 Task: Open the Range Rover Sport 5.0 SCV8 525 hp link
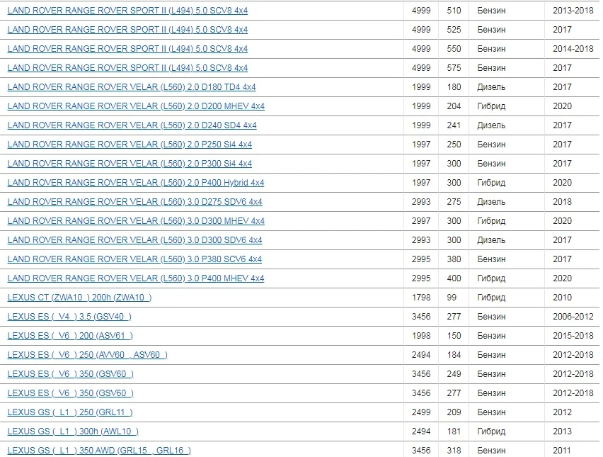tap(127, 30)
